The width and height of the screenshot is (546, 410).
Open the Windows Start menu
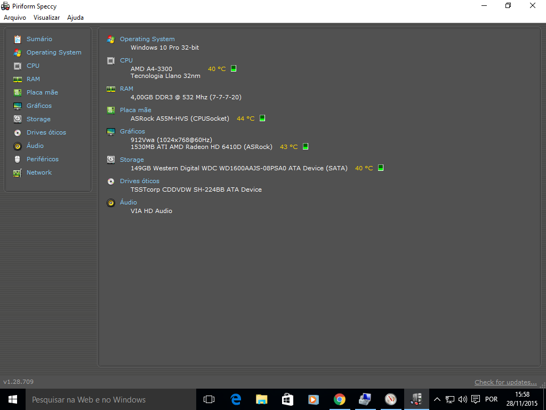click(x=13, y=399)
